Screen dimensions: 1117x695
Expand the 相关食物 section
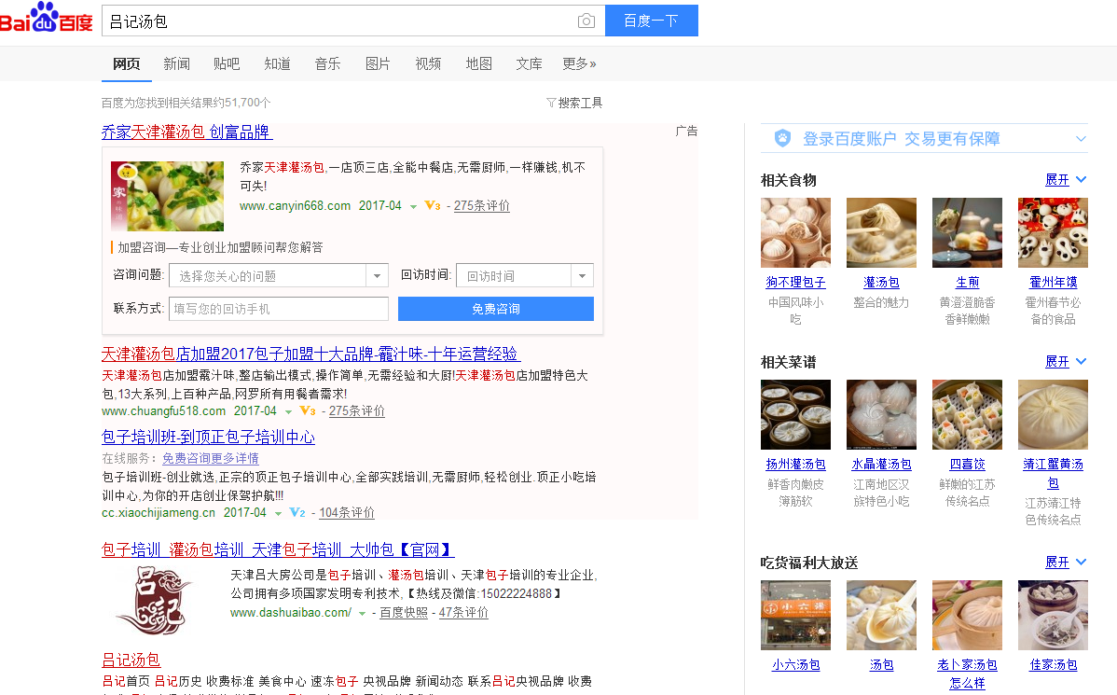point(1065,180)
